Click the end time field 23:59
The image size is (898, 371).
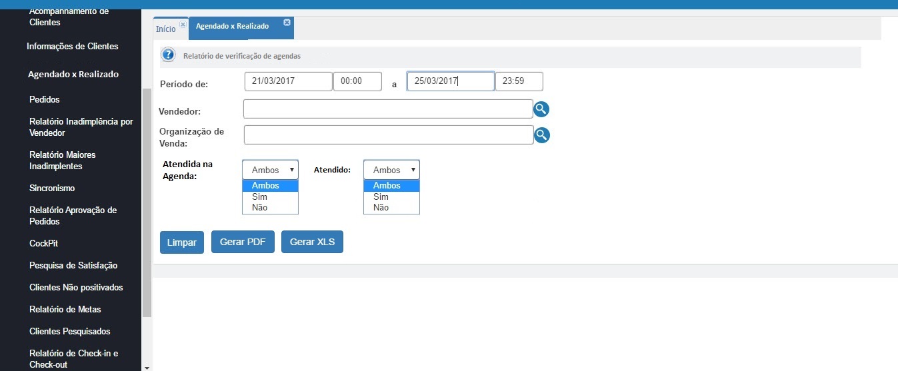pos(519,81)
